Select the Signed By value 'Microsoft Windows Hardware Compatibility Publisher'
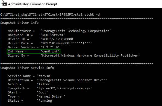Viewport: 162px width, 106px height. coord(90,55)
